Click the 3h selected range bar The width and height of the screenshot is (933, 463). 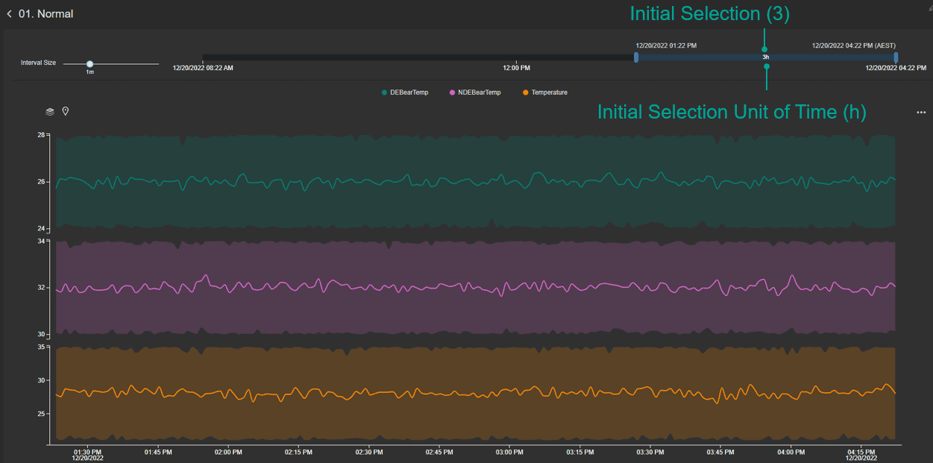[766, 57]
